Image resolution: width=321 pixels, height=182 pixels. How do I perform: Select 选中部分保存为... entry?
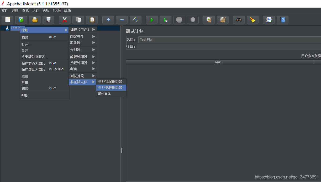[x=45, y=56]
